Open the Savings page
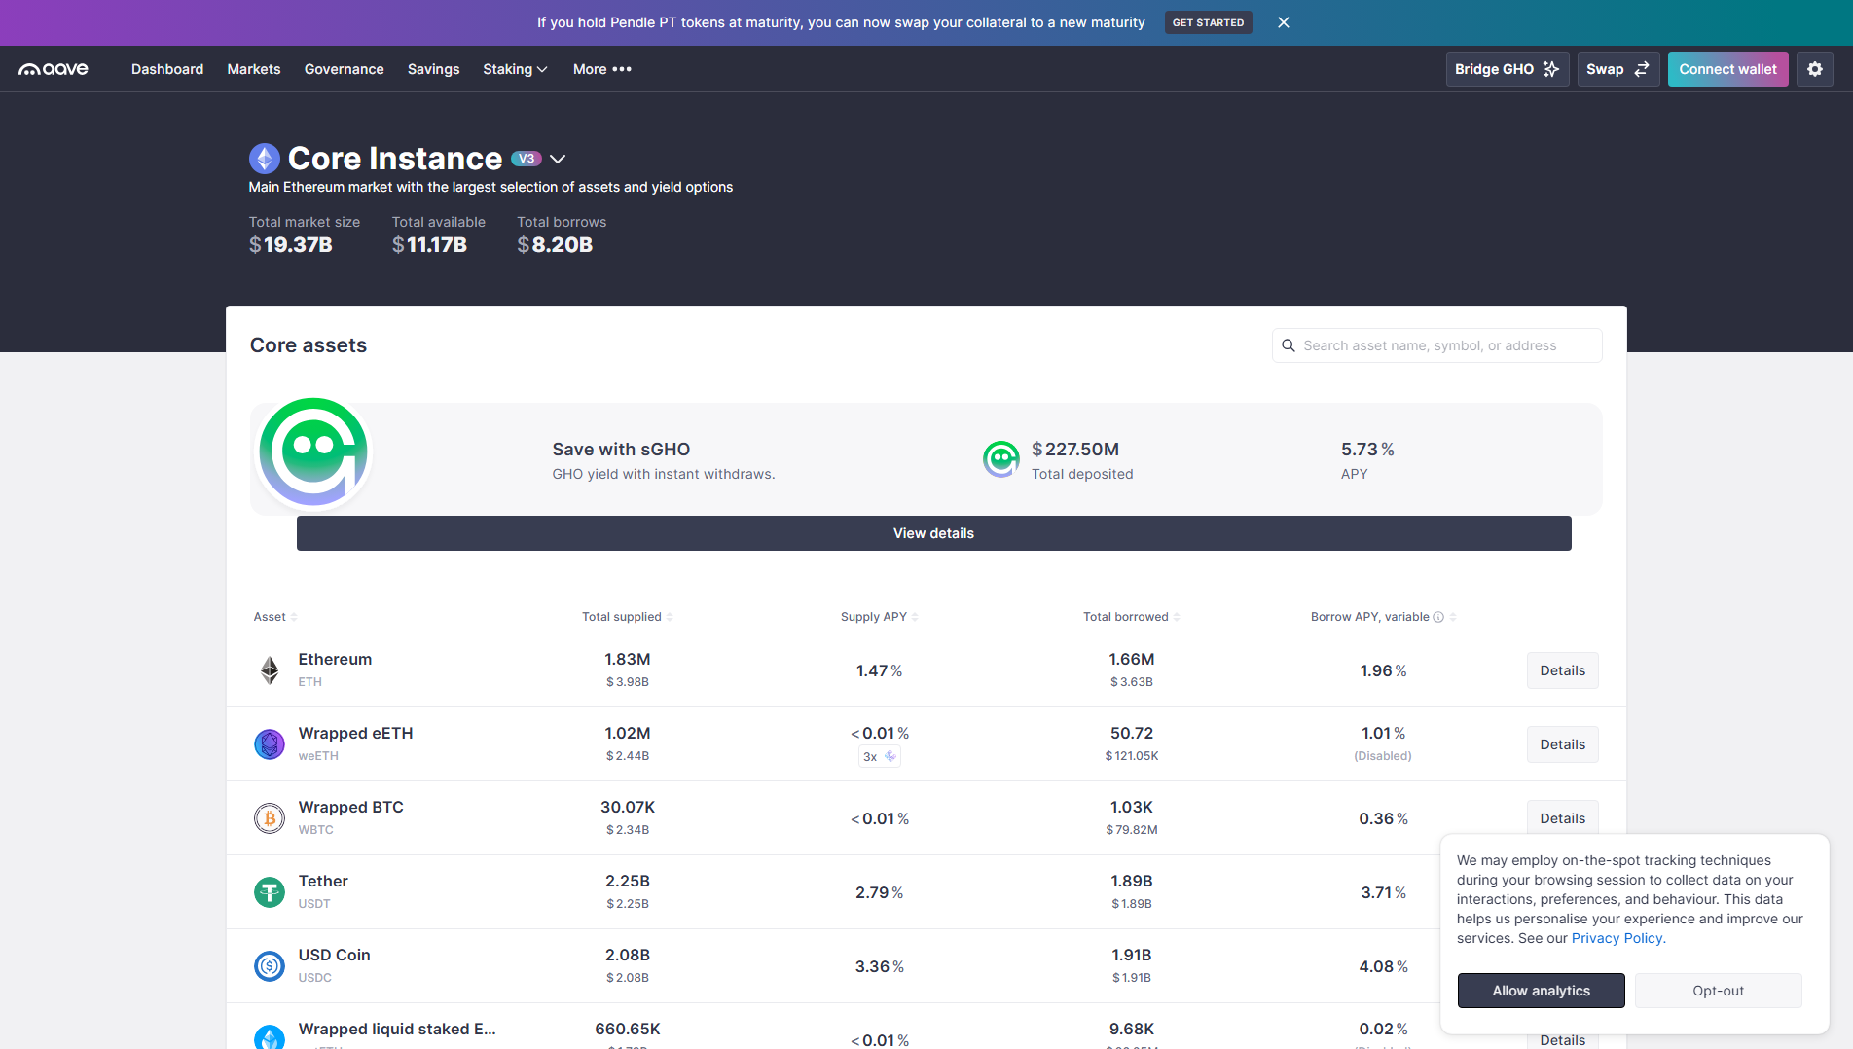The height and width of the screenshot is (1049, 1853). [x=434, y=69]
